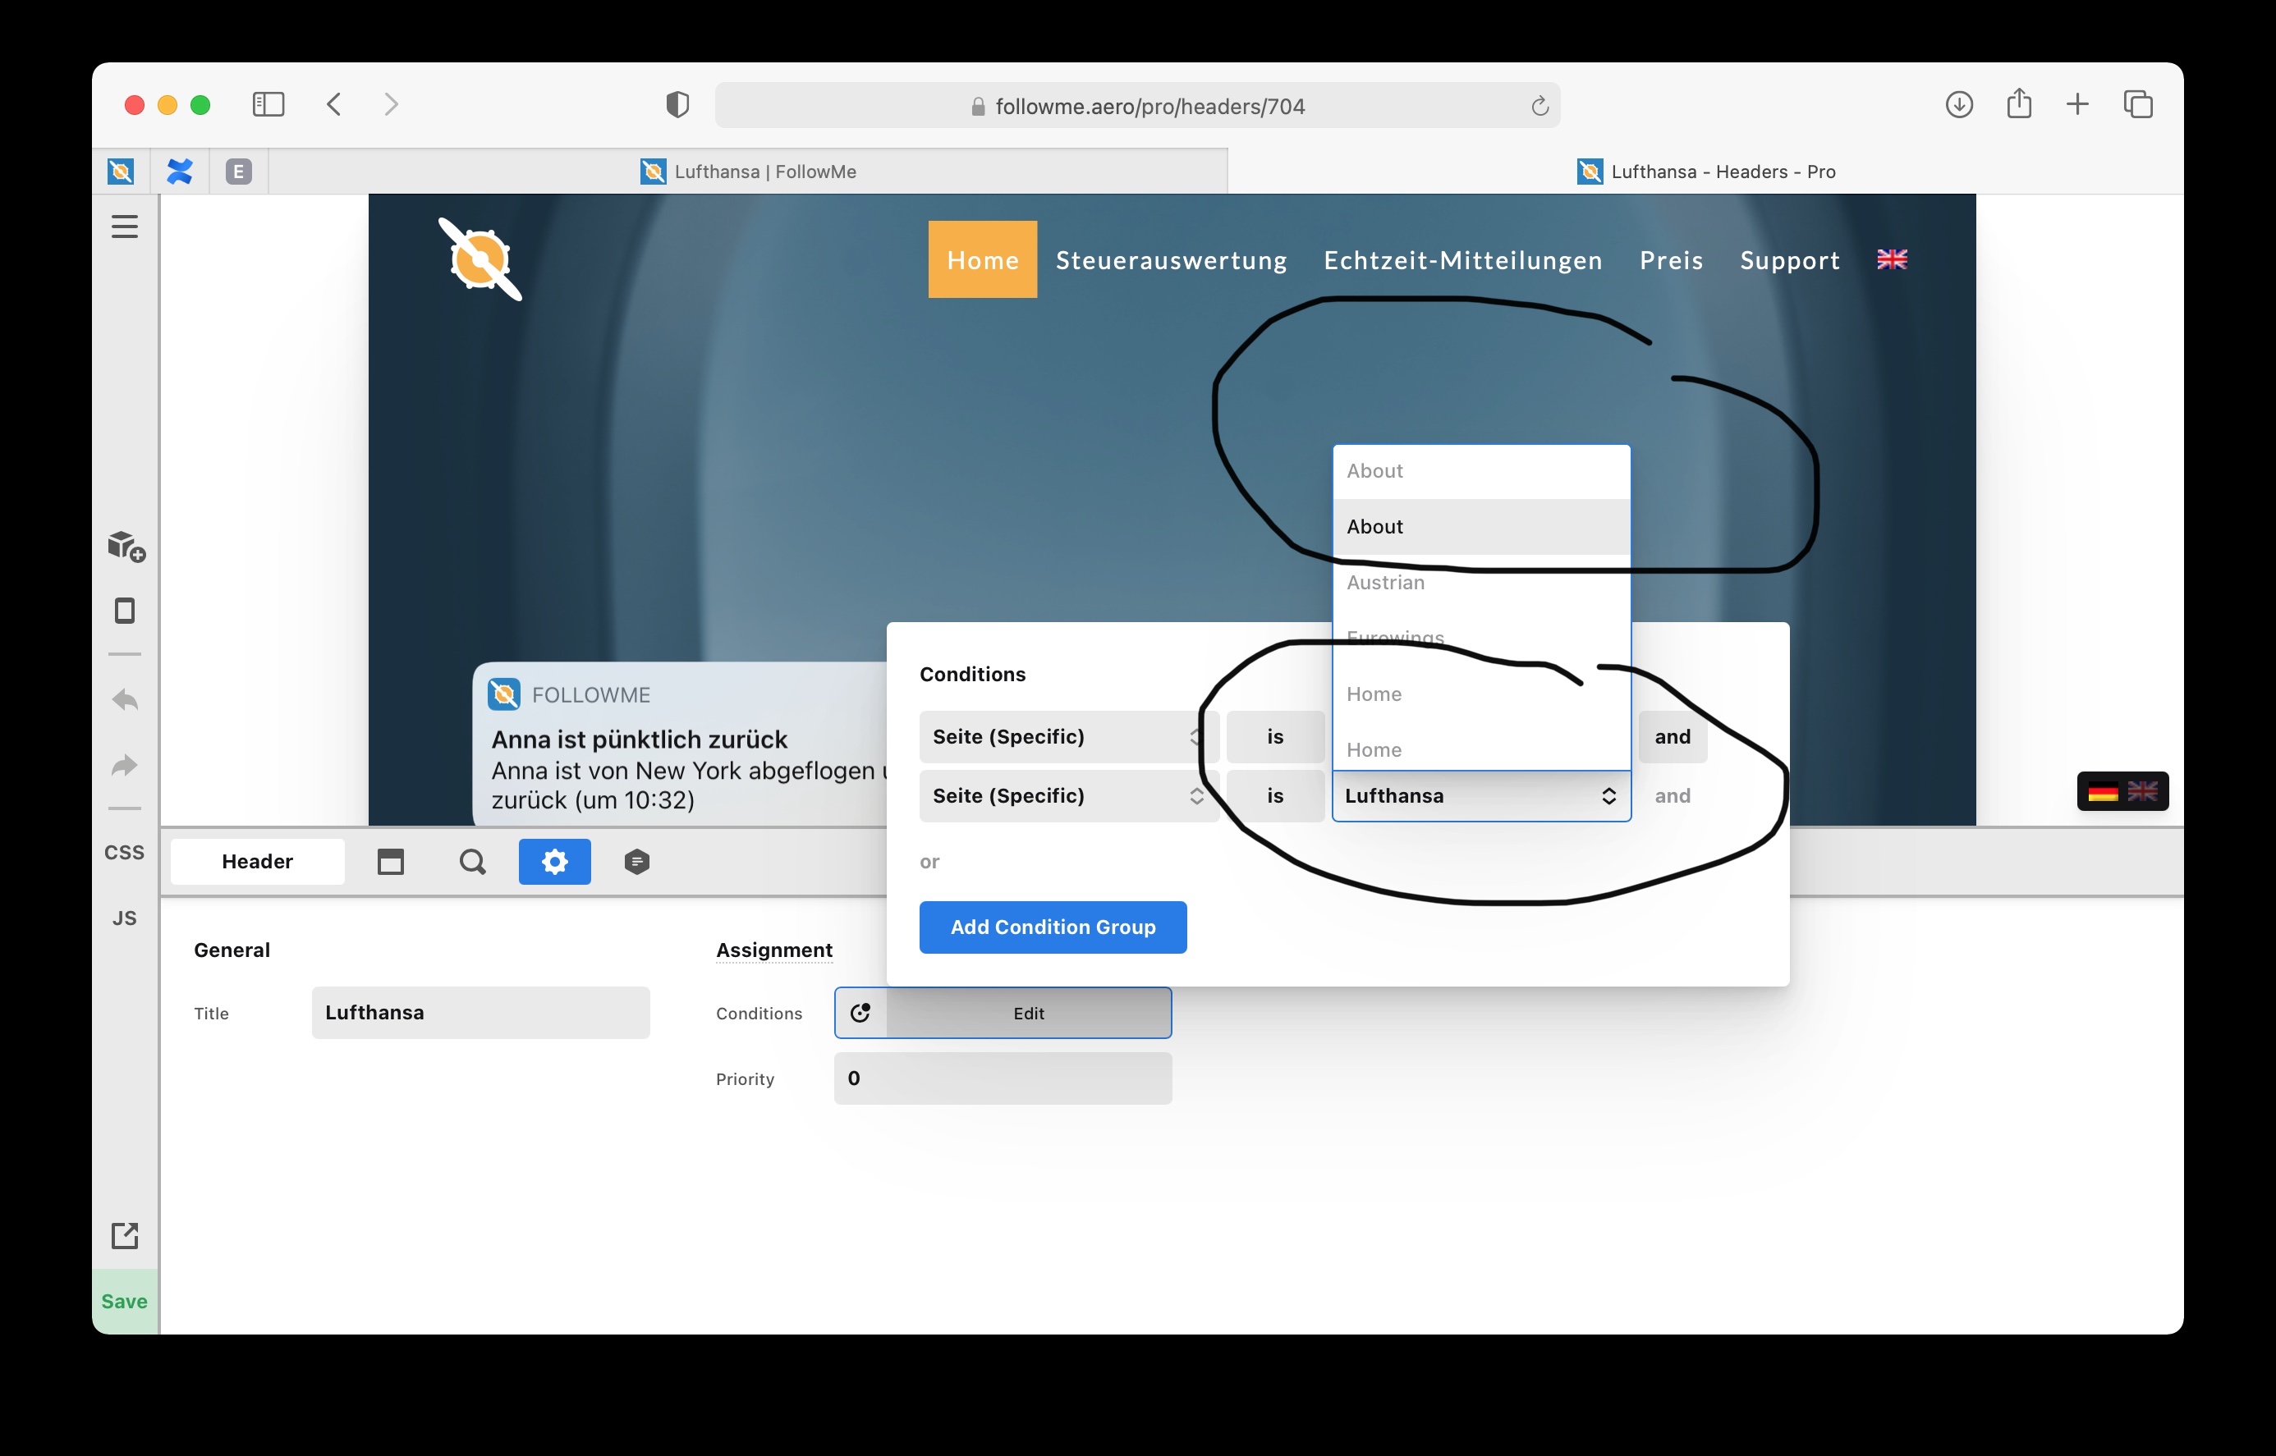Open the CSS editor

(125, 852)
